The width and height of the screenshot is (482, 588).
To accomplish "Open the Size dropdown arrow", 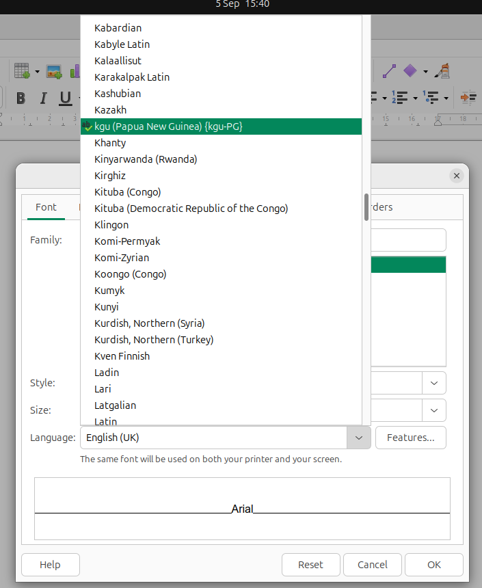I will (434, 410).
